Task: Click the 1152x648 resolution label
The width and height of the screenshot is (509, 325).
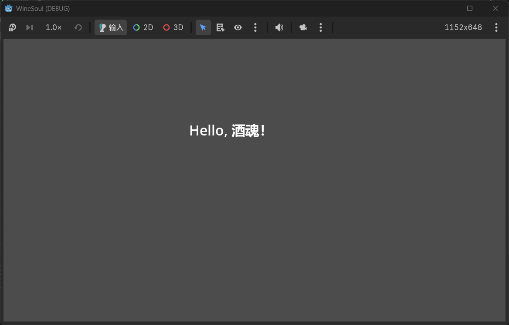Action: pyautogui.click(x=463, y=27)
